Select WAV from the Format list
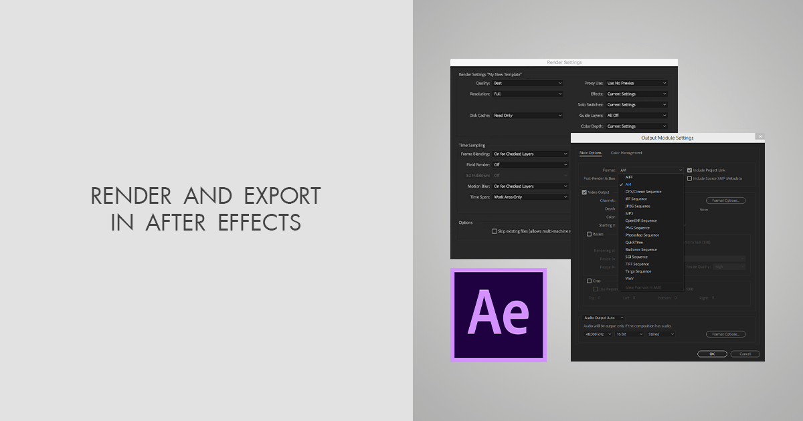Screen dimensions: 803x421 point(630,279)
